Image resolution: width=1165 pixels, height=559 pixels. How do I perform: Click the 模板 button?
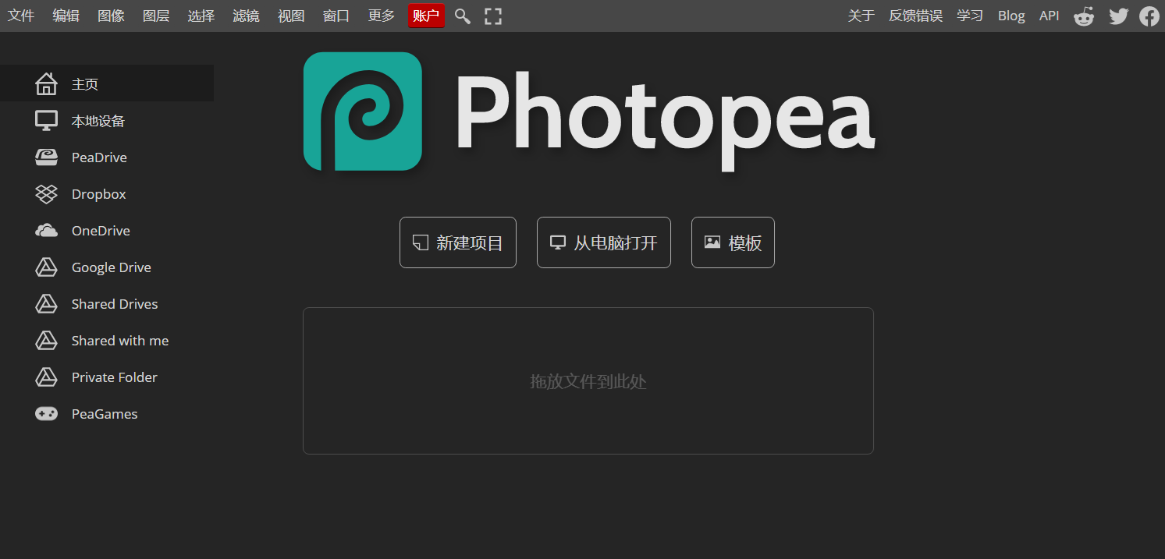click(733, 242)
